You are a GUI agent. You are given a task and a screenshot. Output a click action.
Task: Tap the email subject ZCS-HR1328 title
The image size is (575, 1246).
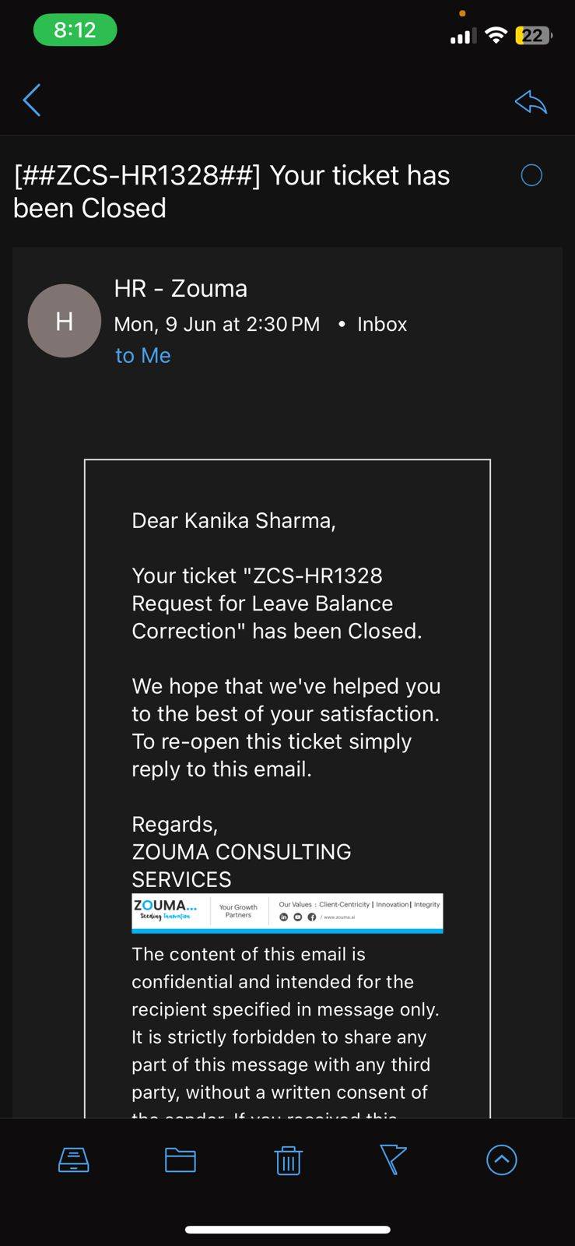(232, 192)
